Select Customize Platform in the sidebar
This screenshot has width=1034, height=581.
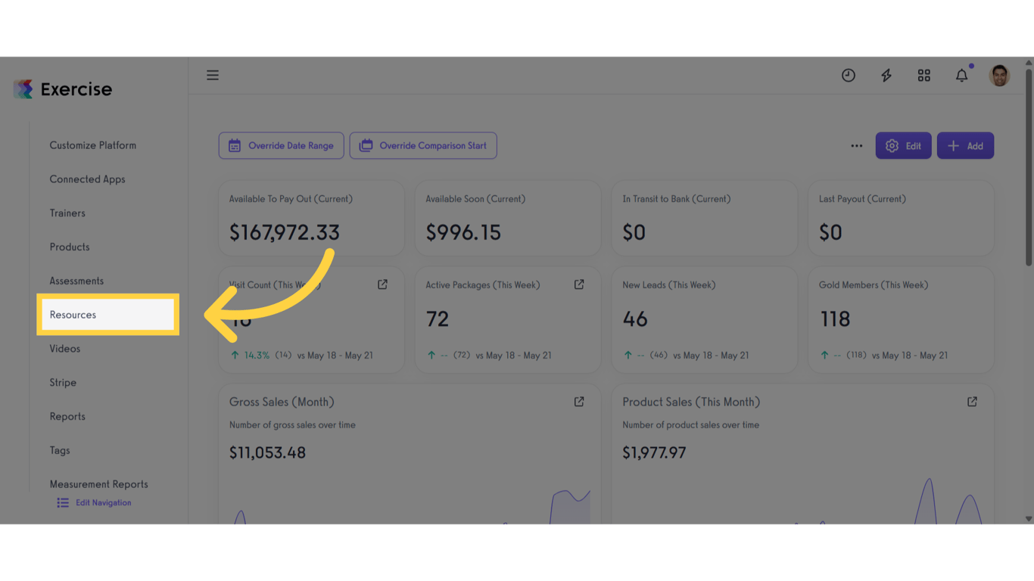[x=93, y=145]
